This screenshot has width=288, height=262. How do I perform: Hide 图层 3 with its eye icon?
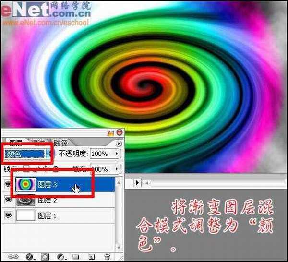[7, 184]
